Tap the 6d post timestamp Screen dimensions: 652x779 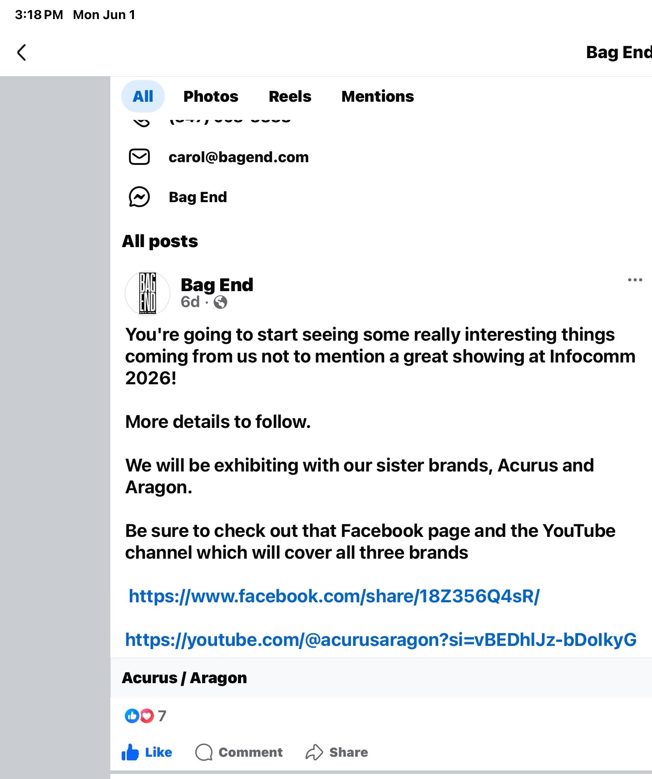190,302
